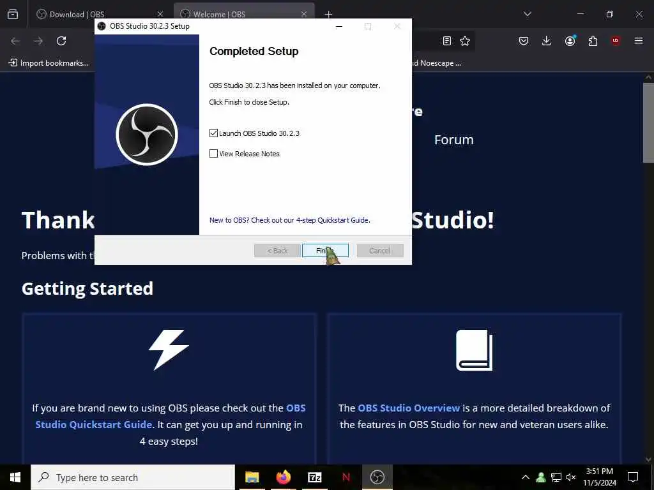
Task: Open the 4-step Quickstart Guide link
Action: [x=289, y=220]
